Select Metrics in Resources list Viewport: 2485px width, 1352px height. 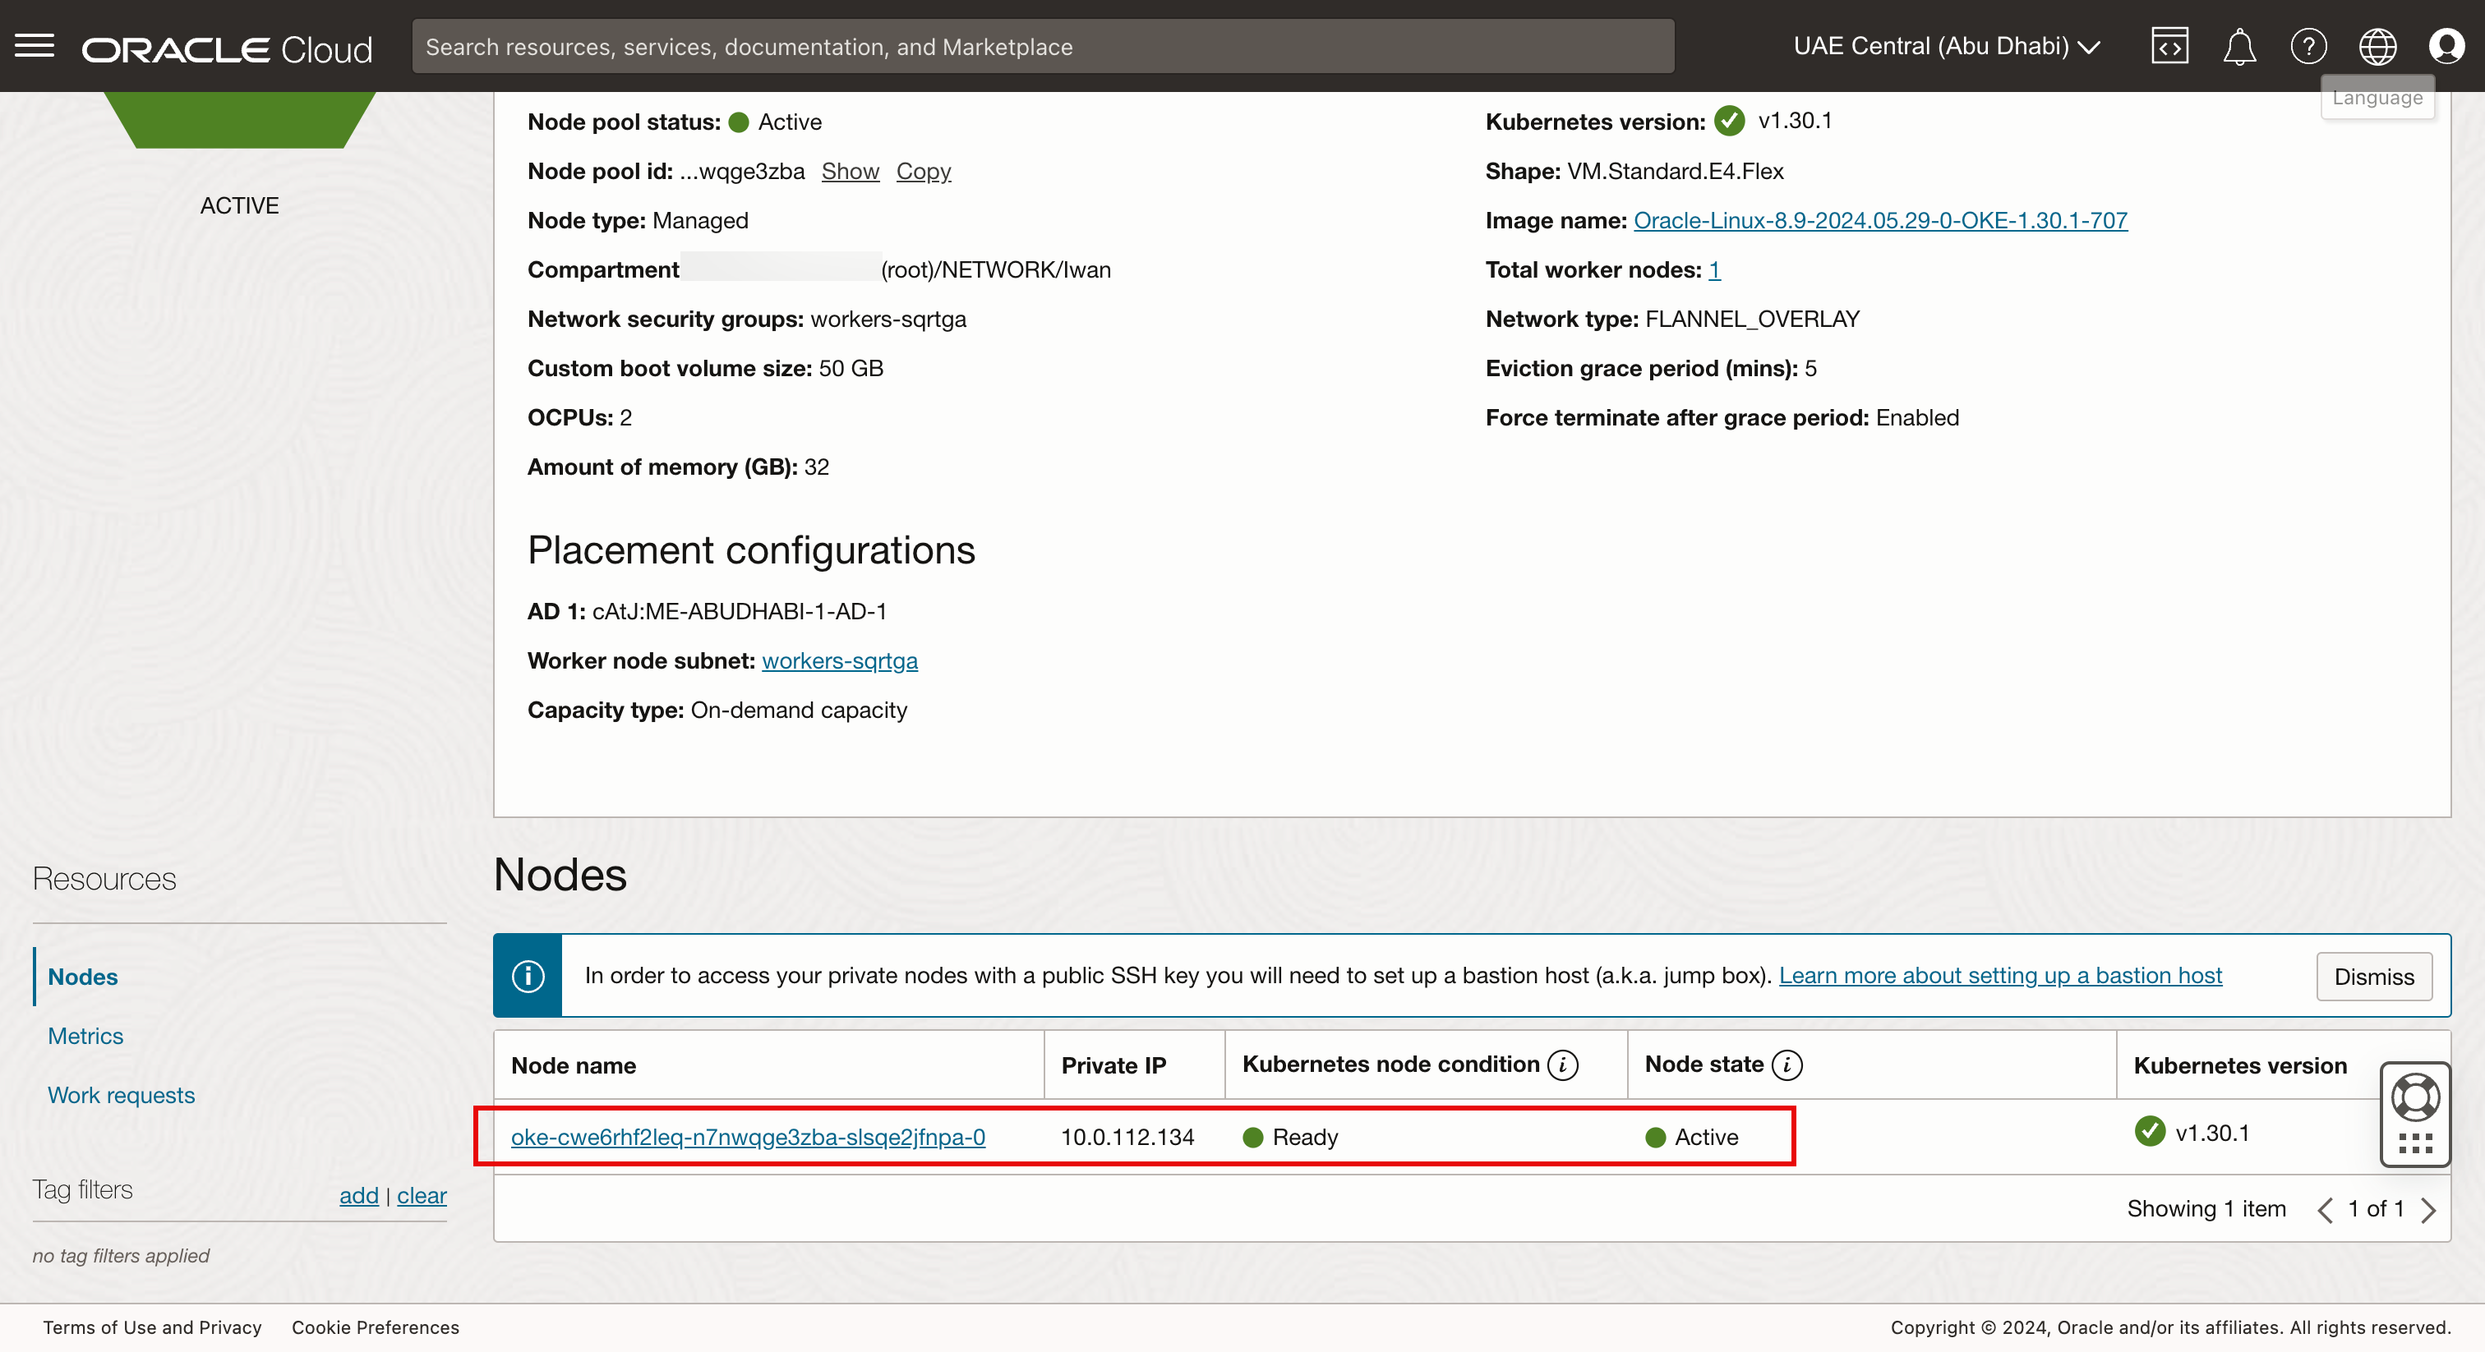[85, 1036]
